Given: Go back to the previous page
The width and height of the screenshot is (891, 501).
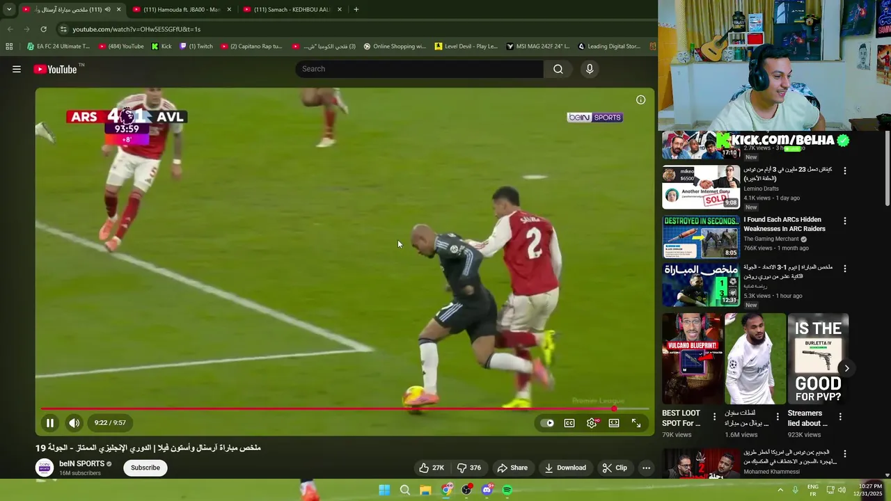Looking at the screenshot, I should click(x=10, y=29).
